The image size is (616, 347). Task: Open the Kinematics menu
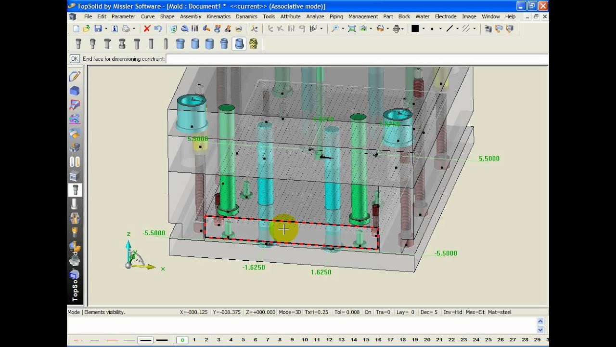click(x=218, y=16)
